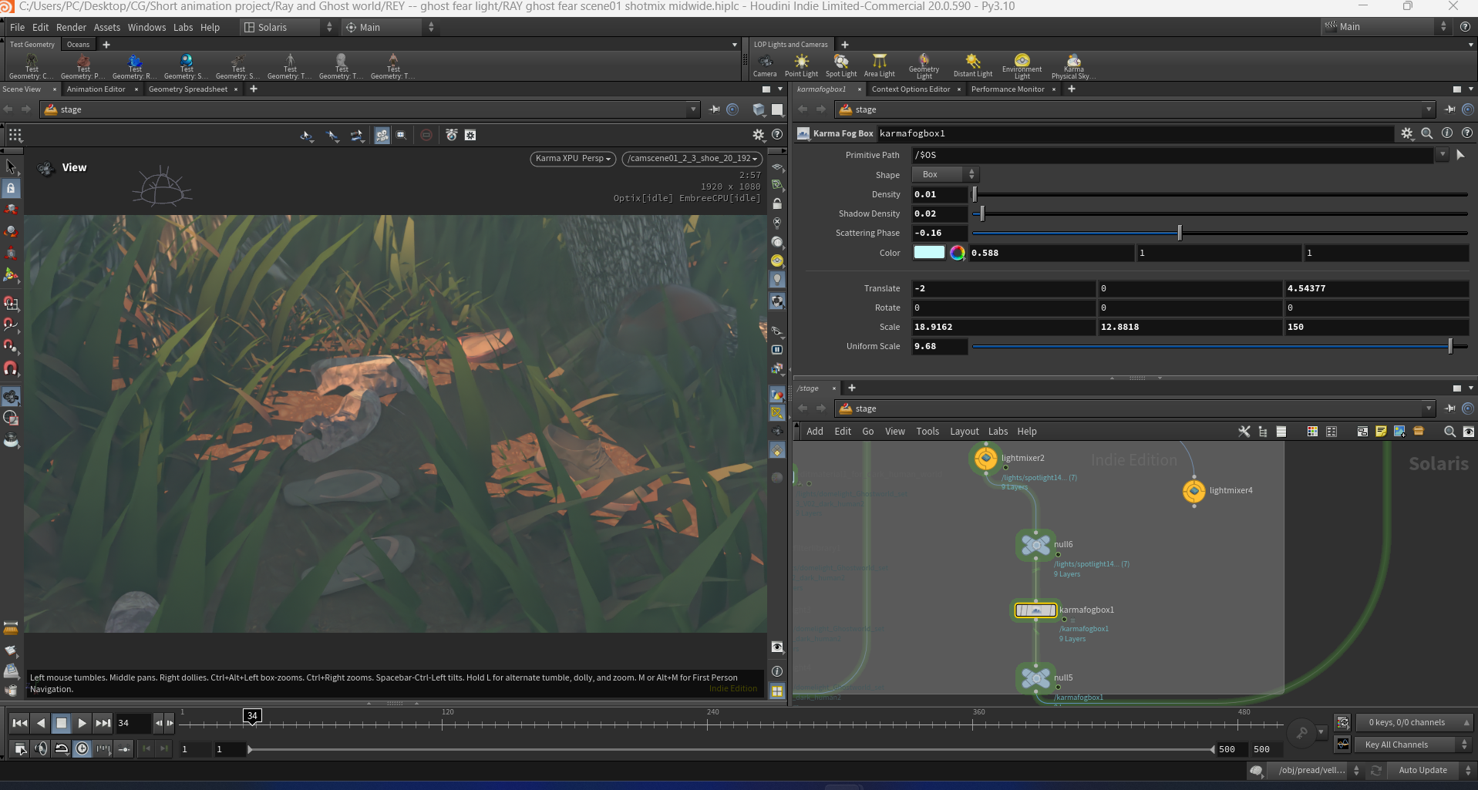Viewport: 1478px width, 790px height.
Task: Switch to the Geometry Spreadsheet tab
Action: tap(187, 89)
